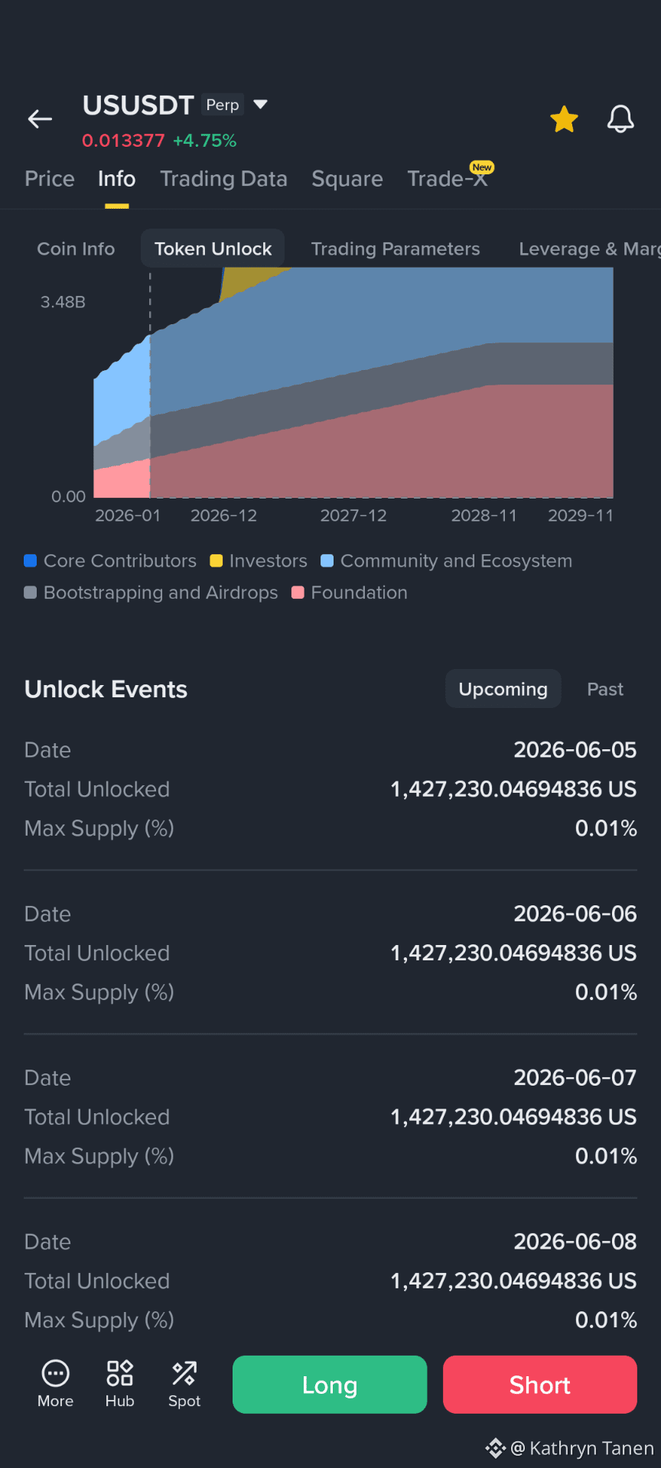Open the More menu icon
The height and width of the screenshot is (1468, 661).
pos(56,1374)
